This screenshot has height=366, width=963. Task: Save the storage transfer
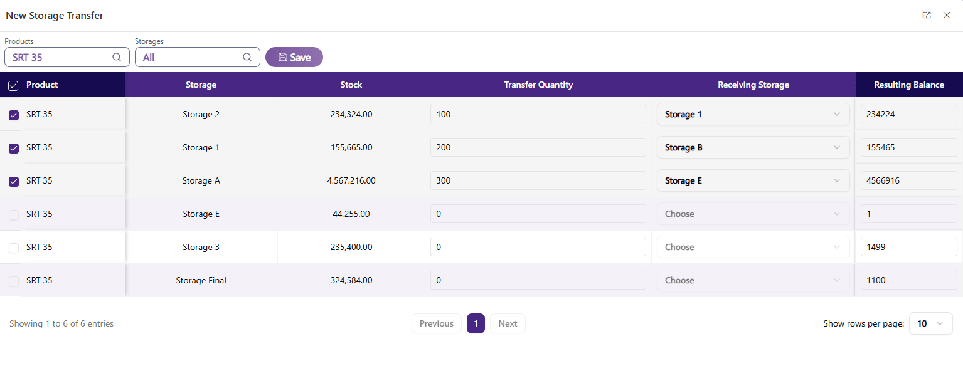[294, 57]
